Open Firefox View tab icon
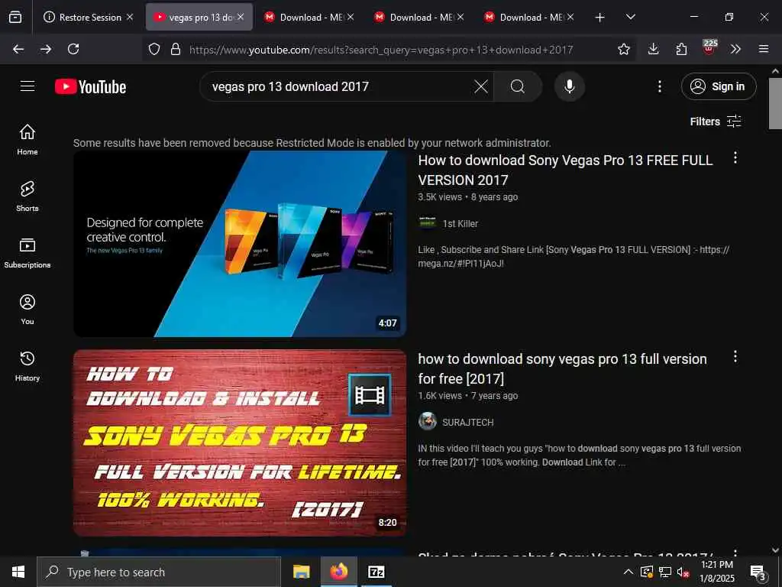Viewport: 782px width, 587px height. coord(15,18)
